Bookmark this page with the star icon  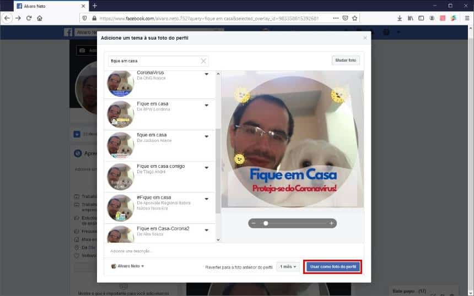(x=354, y=18)
